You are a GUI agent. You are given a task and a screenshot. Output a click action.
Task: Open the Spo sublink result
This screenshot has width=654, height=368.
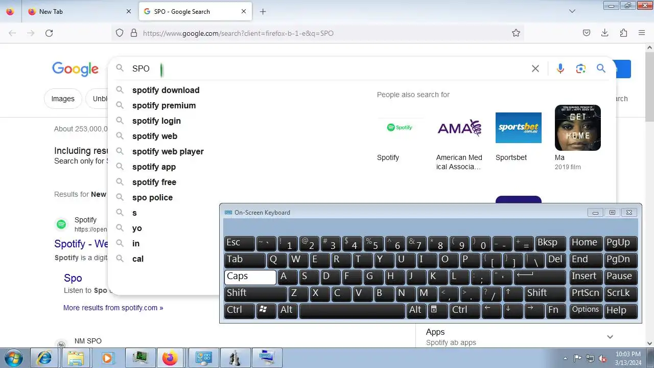point(73,278)
